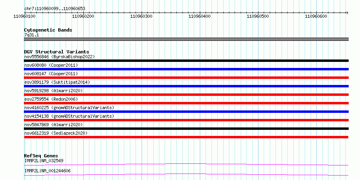Open esv3891179 (Suktitipat2014) variant label
This screenshot has width=360, height=180.
tap(57, 82)
